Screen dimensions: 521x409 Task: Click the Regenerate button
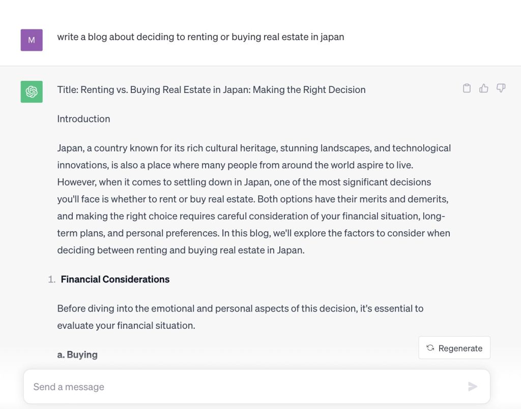tap(454, 348)
